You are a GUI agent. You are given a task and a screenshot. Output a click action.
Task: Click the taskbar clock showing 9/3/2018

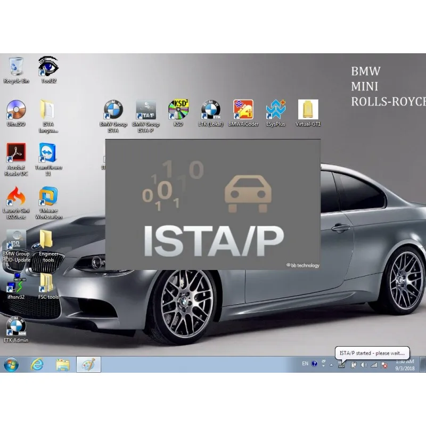click(405, 365)
